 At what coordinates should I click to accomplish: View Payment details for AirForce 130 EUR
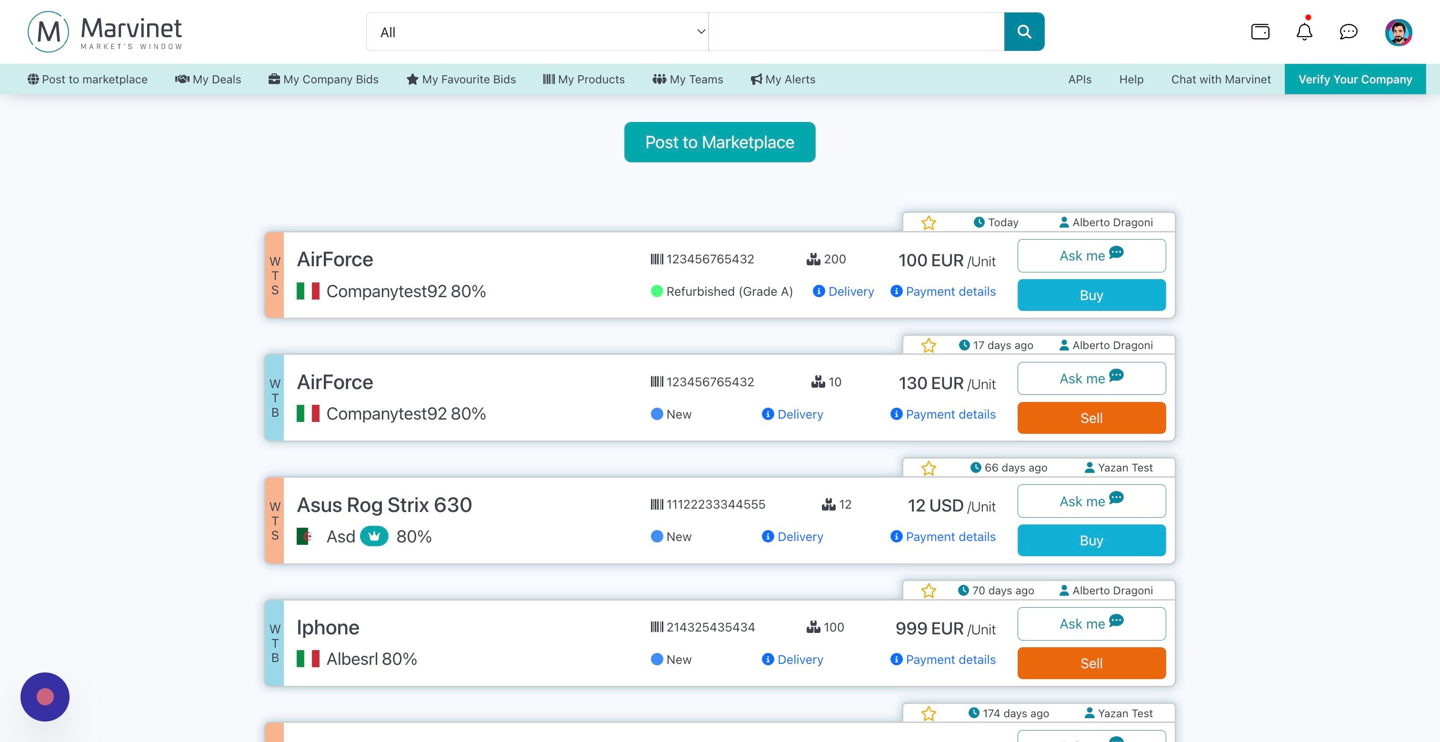click(942, 414)
